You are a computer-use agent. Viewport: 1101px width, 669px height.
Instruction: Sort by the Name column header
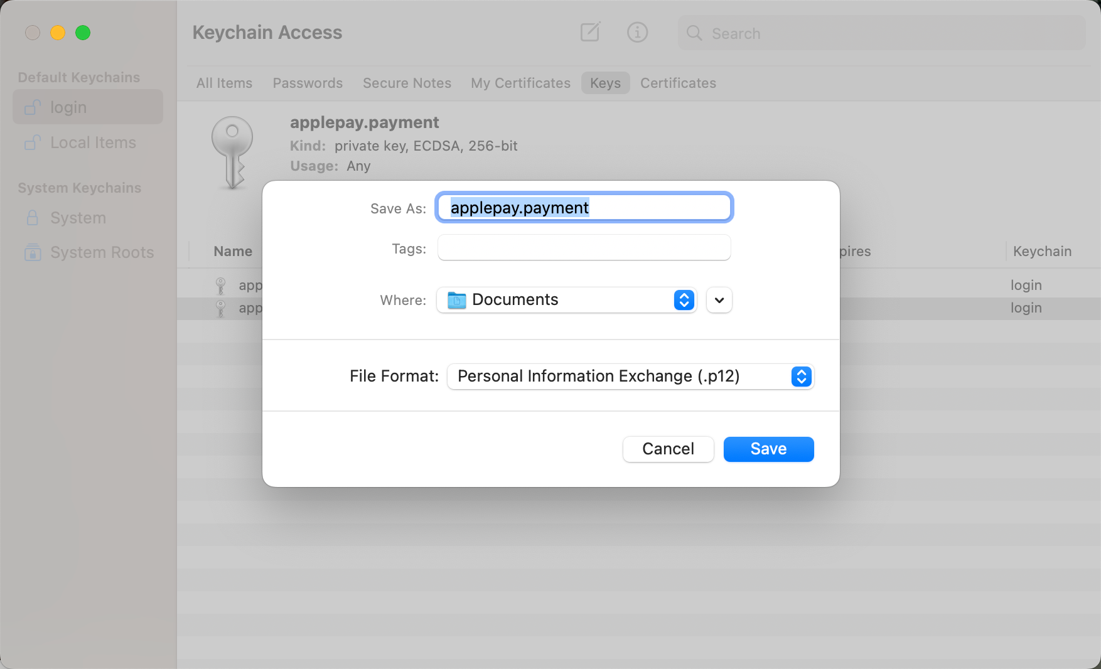[x=233, y=251]
